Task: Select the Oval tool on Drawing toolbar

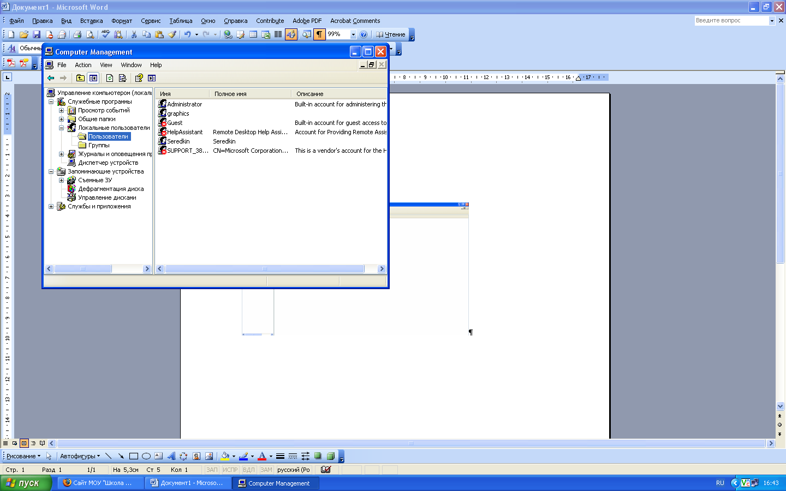Action: click(146, 456)
